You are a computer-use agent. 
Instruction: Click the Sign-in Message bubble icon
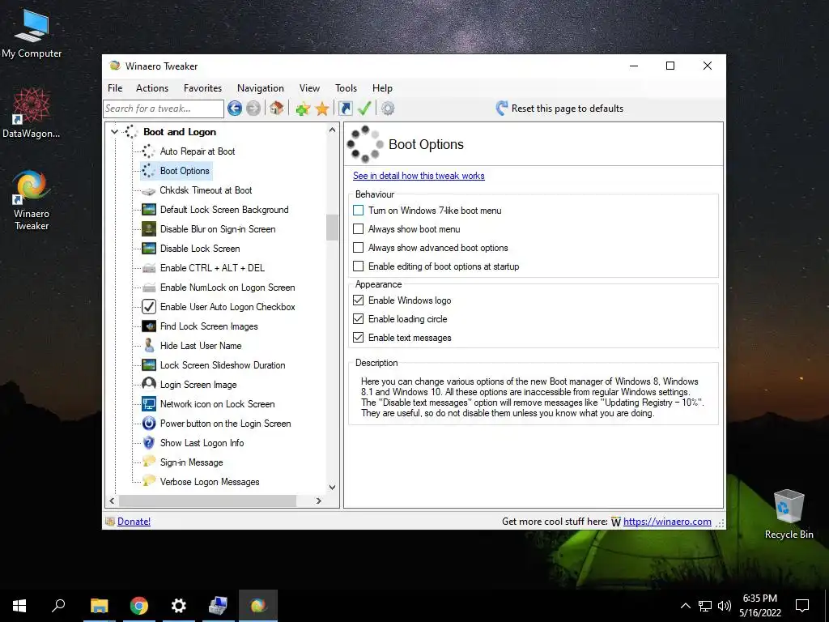coord(149,462)
